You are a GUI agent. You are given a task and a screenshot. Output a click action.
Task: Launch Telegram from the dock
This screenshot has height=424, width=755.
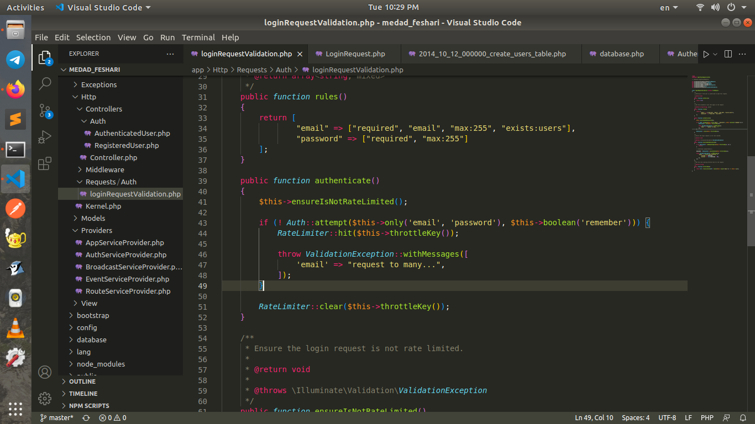15,60
